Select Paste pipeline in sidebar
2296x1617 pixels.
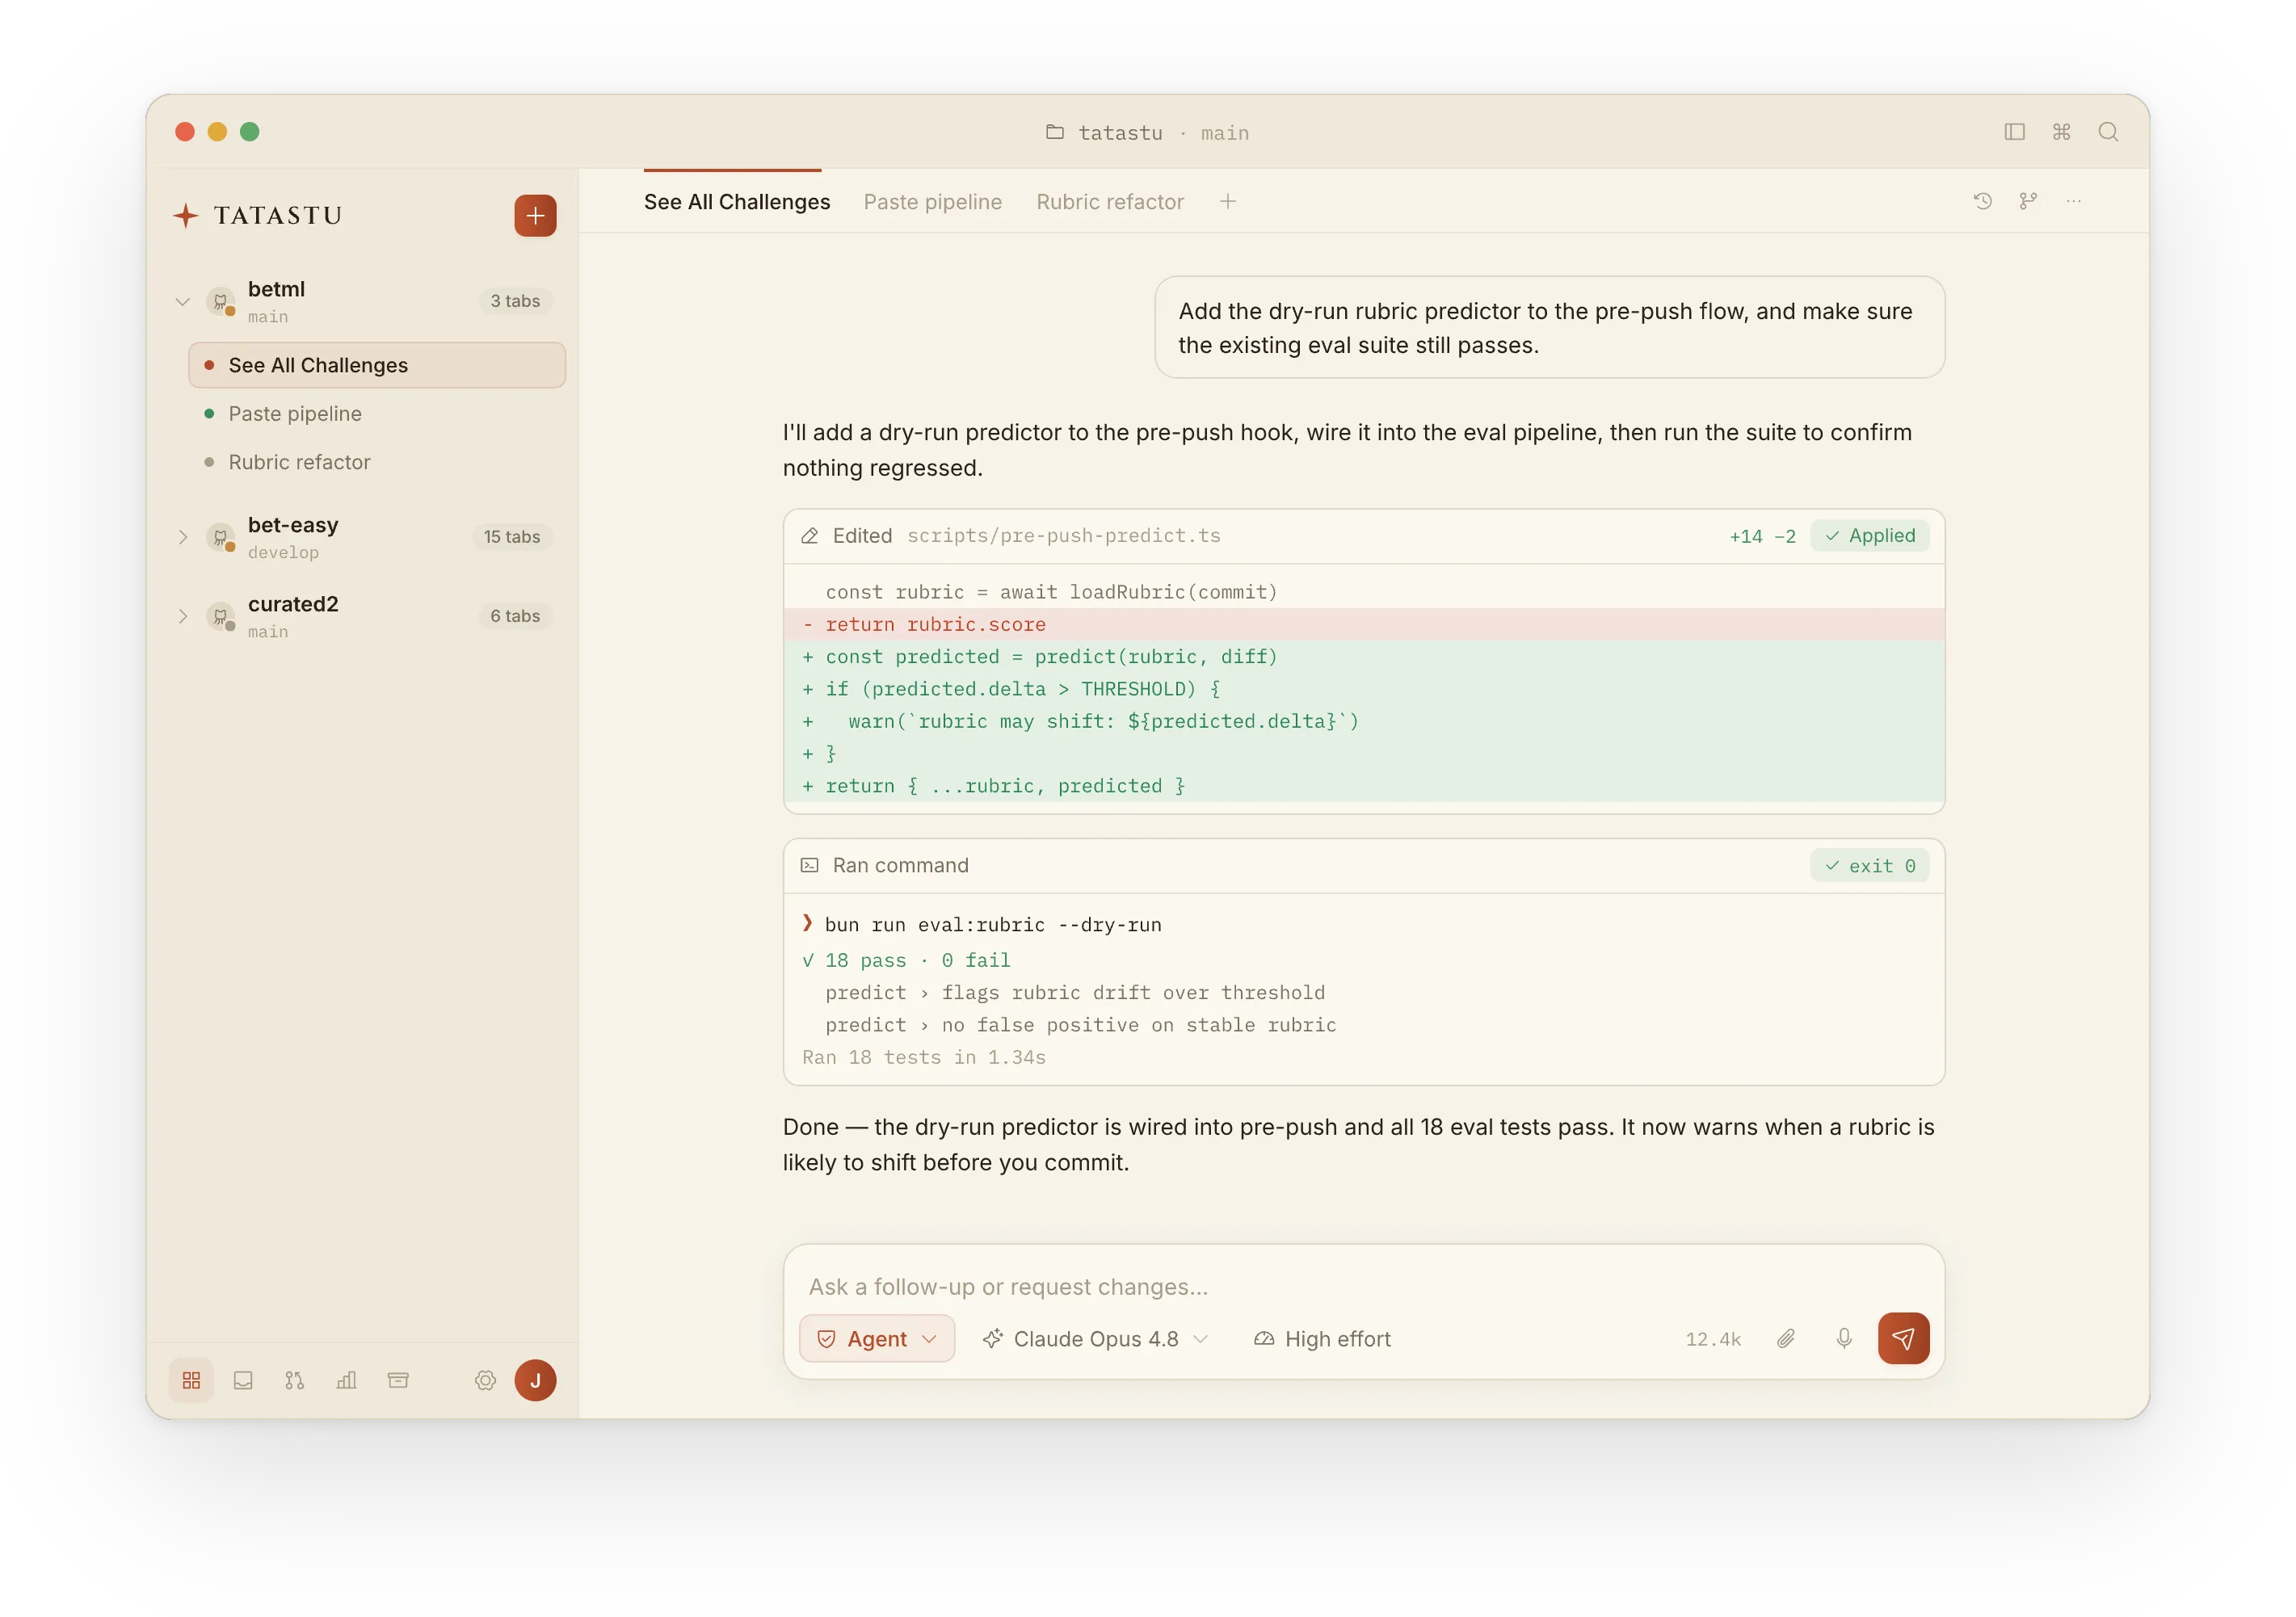(x=377, y=413)
